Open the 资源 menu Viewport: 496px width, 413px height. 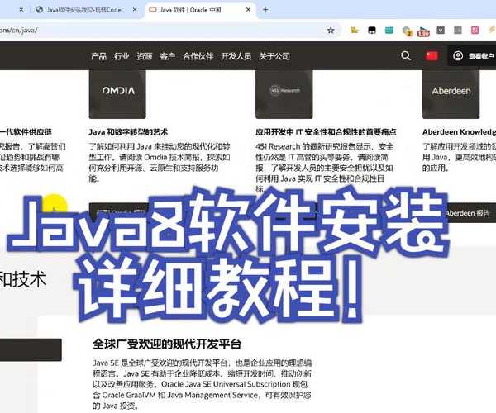pos(145,56)
